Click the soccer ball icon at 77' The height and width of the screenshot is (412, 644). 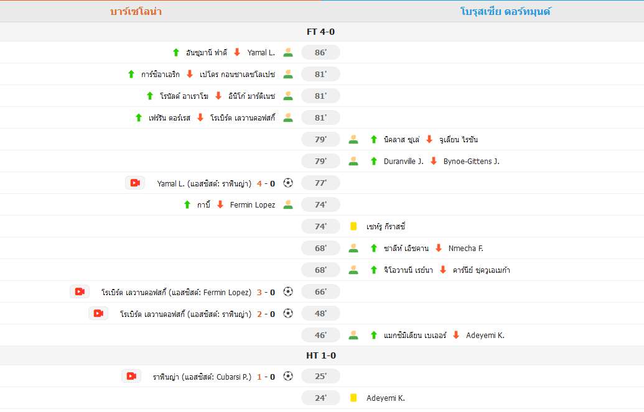point(288,183)
